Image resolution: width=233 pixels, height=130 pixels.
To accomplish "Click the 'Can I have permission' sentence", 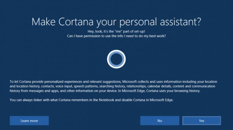I will click(116, 36).
